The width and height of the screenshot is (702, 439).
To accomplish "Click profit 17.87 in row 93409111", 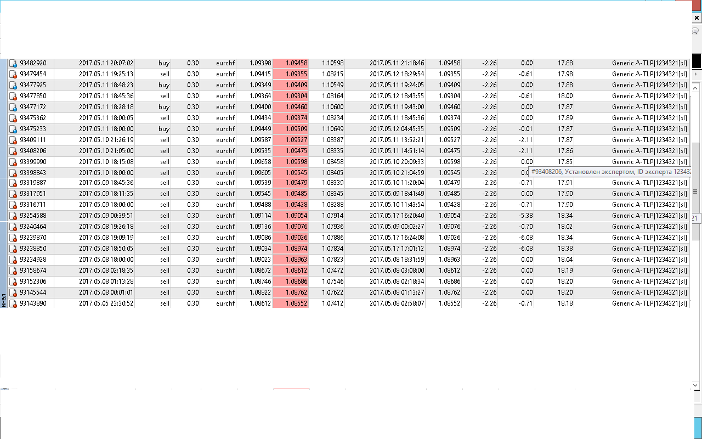I will coord(565,140).
